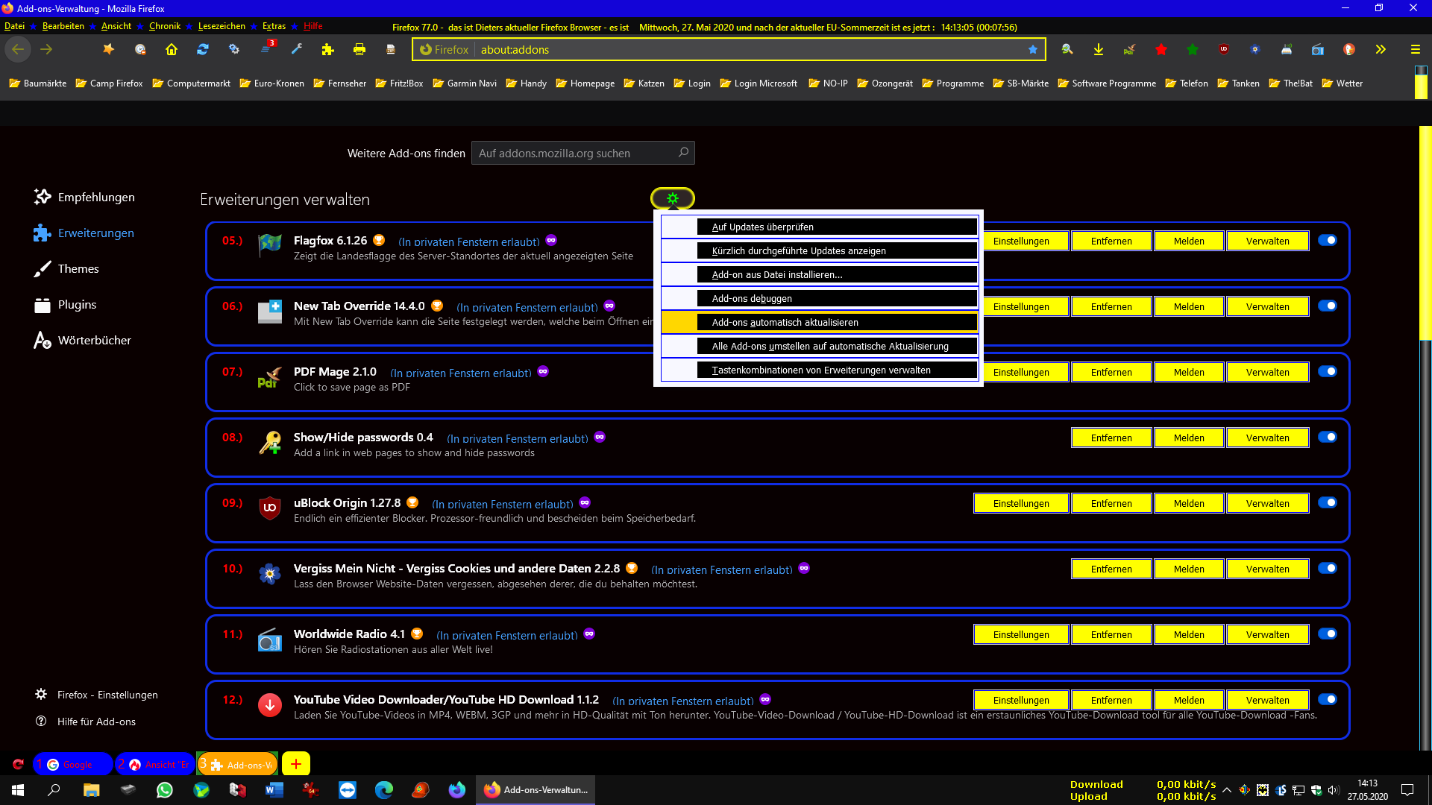This screenshot has width=1432, height=805.
Task: Click the yellow puzzle piece add-ons icon
Action: (327, 49)
